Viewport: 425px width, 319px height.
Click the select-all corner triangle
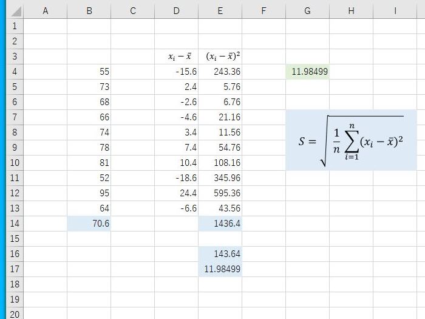click(x=15, y=11)
